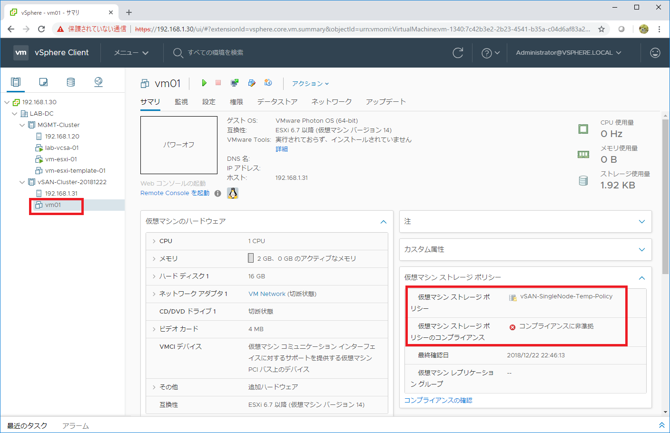Open Chrome three-dot menu
The width and height of the screenshot is (670, 433).
click(x=659, y=29)
